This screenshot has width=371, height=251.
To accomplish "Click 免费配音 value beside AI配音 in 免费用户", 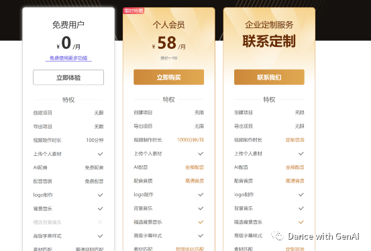I will click(x=94, y=167).
